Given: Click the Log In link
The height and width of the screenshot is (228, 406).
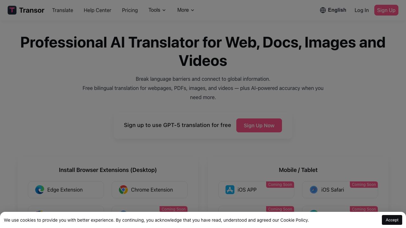Looking at the screenshot, I should click(362, 10).
